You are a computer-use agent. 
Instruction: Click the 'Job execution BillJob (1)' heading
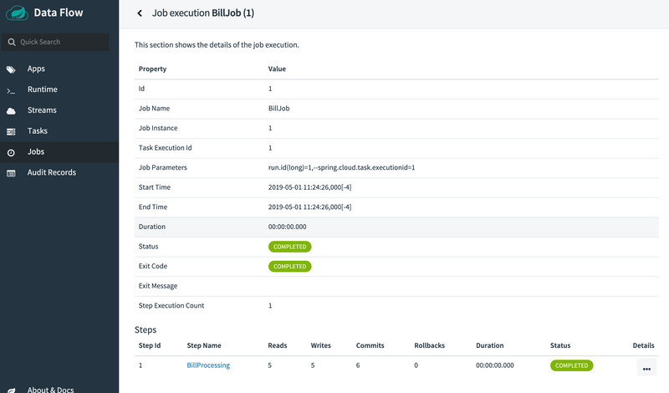[x=203, y=13]
